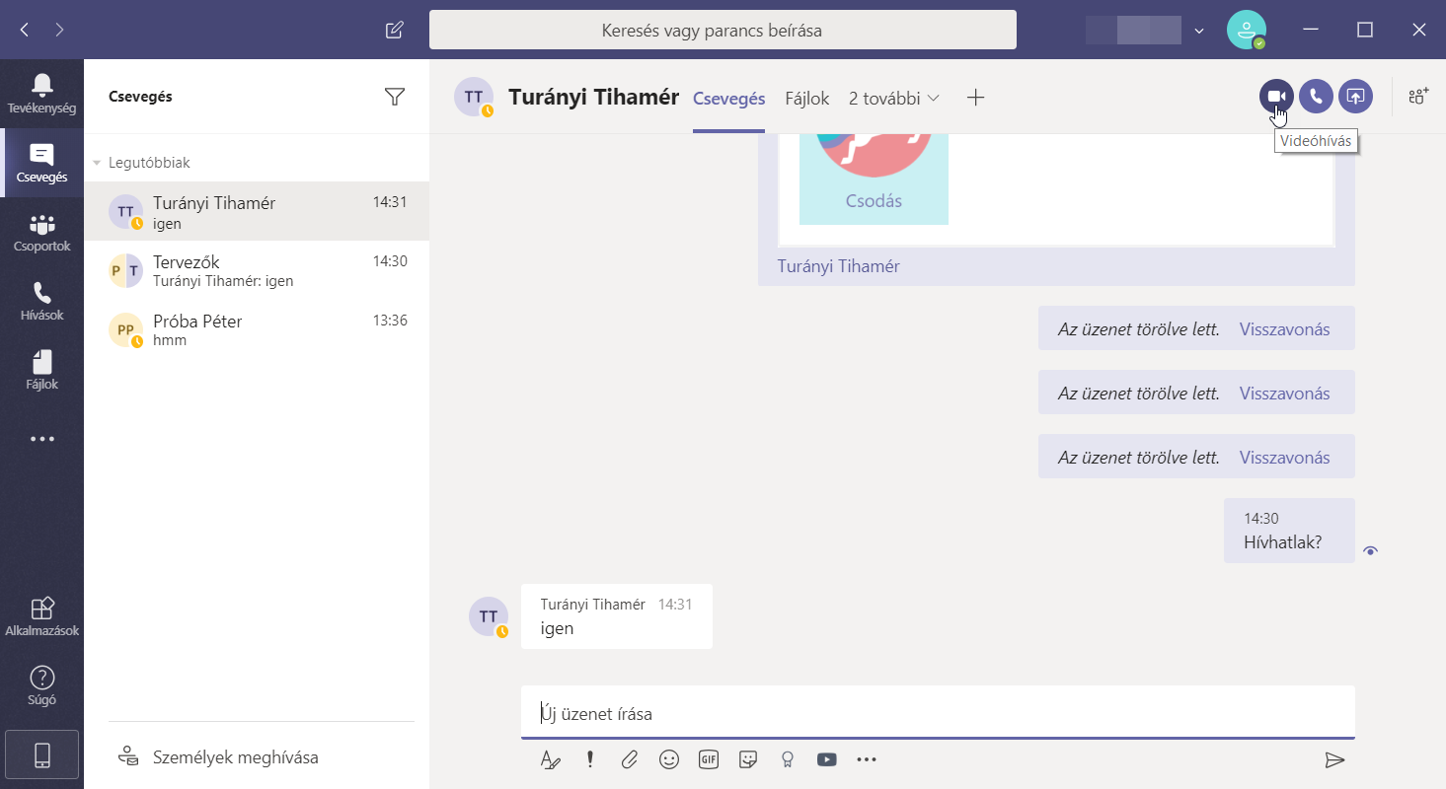This screenshot has height=789, width=1446.
Task: Click the Új üzenet írása message field
Action: 936,713
